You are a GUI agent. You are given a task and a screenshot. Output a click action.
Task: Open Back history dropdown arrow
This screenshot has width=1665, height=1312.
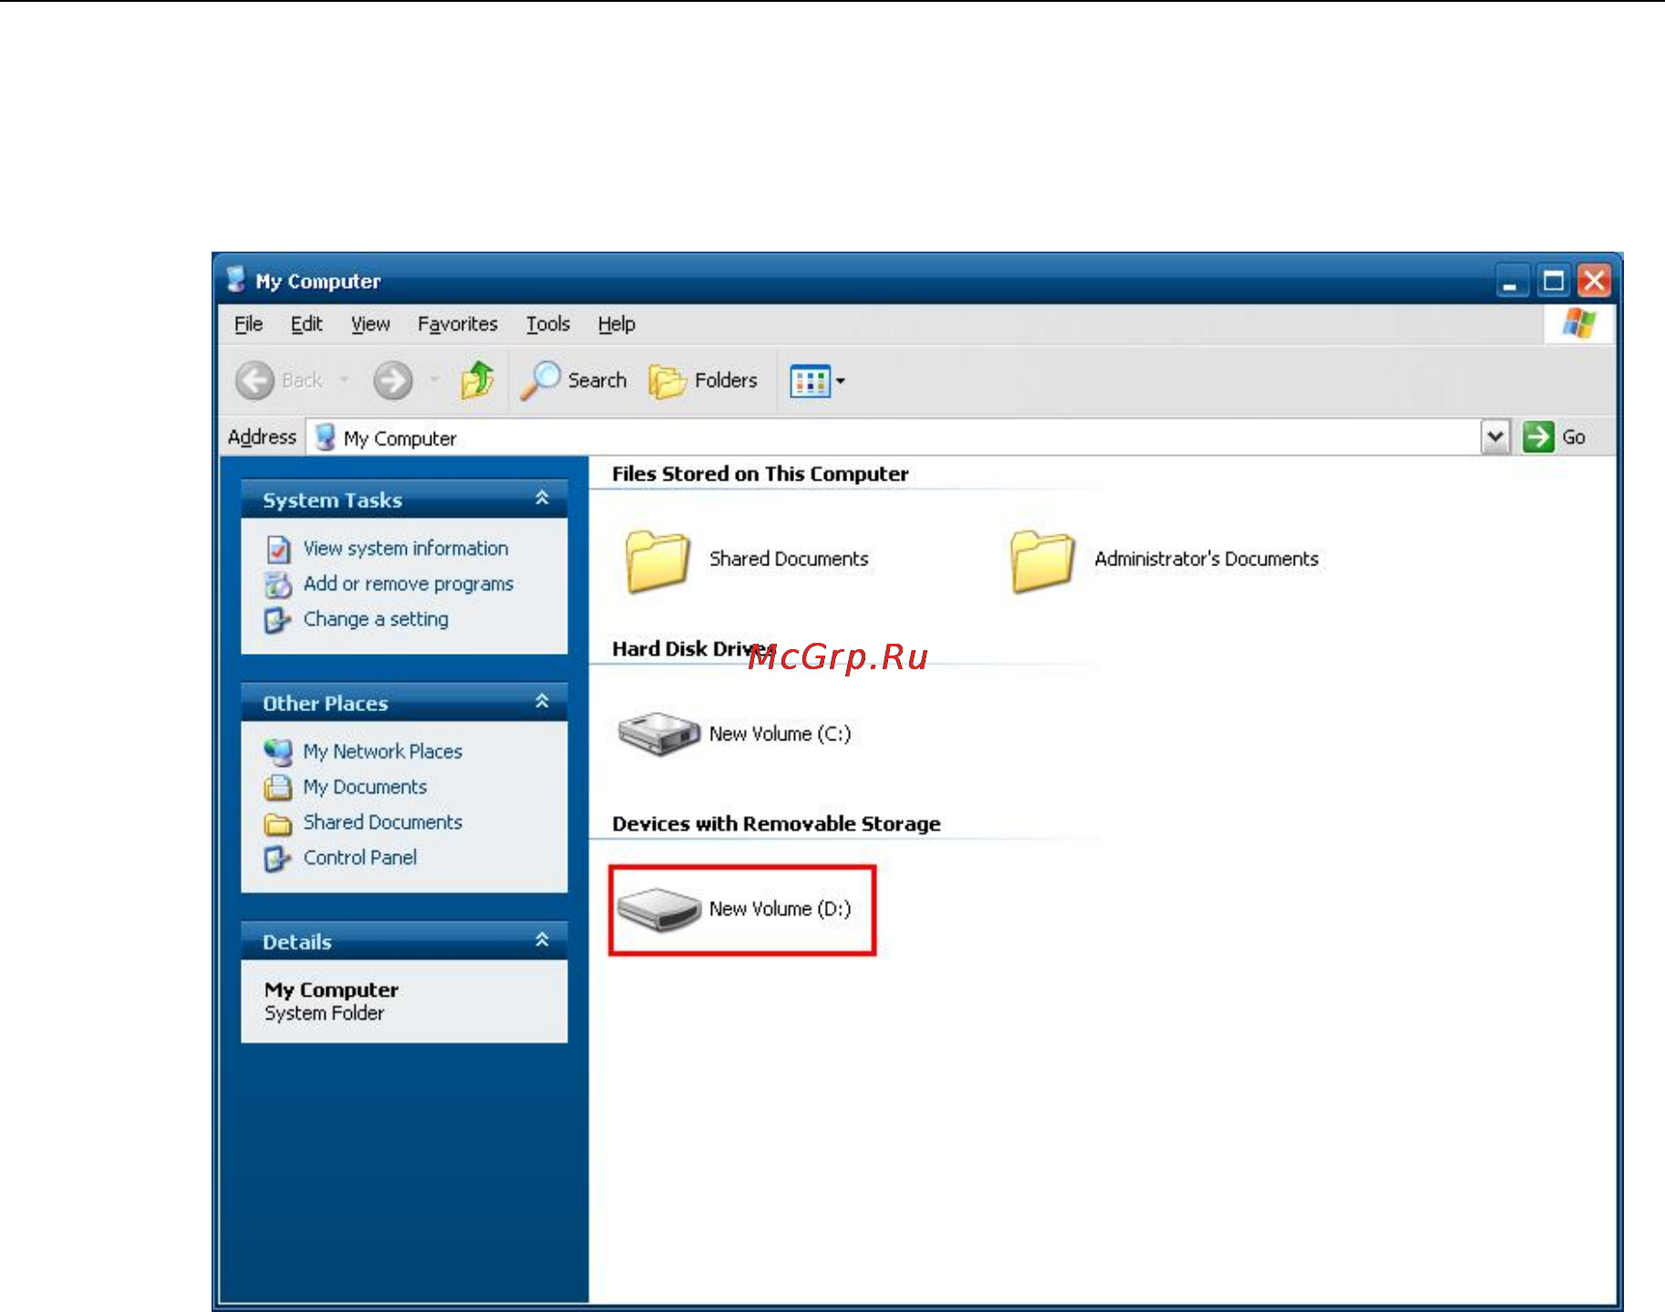[x=345, y=379]
